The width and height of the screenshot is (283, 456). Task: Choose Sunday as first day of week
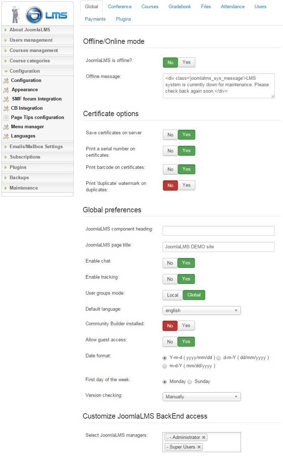pyautogui.click(x=190, y=382)
